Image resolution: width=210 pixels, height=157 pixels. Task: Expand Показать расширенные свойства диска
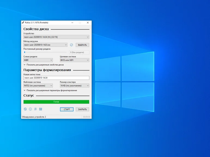point(44,65)
